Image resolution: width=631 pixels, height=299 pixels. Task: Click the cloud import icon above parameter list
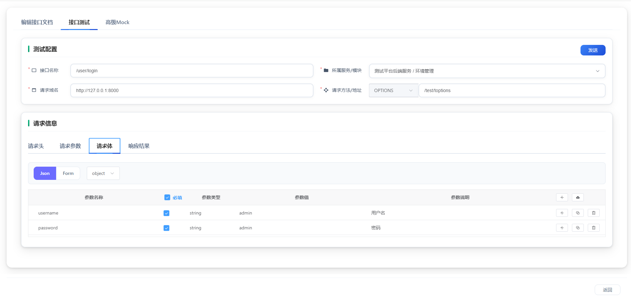(577, 197)
